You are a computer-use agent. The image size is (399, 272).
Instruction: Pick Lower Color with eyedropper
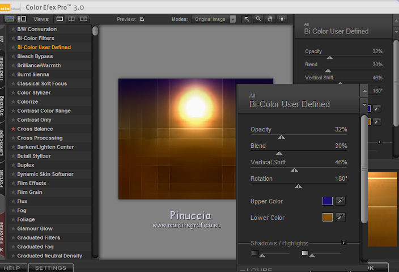click(x=340, y=218)
